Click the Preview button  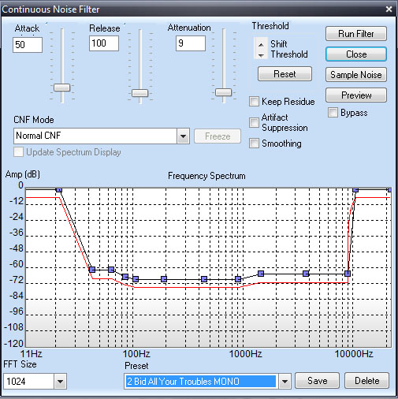point(356,95)
